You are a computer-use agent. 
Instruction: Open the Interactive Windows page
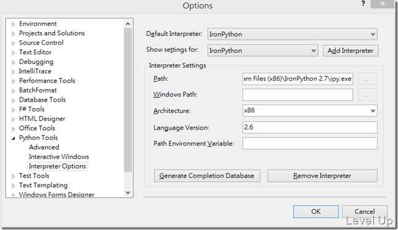(x=59, y=157)
